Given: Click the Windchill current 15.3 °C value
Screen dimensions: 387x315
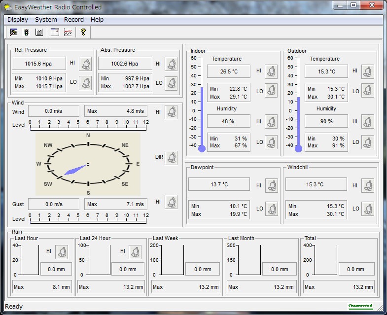Looking at the screenshot, I should (x=316, y=184).
